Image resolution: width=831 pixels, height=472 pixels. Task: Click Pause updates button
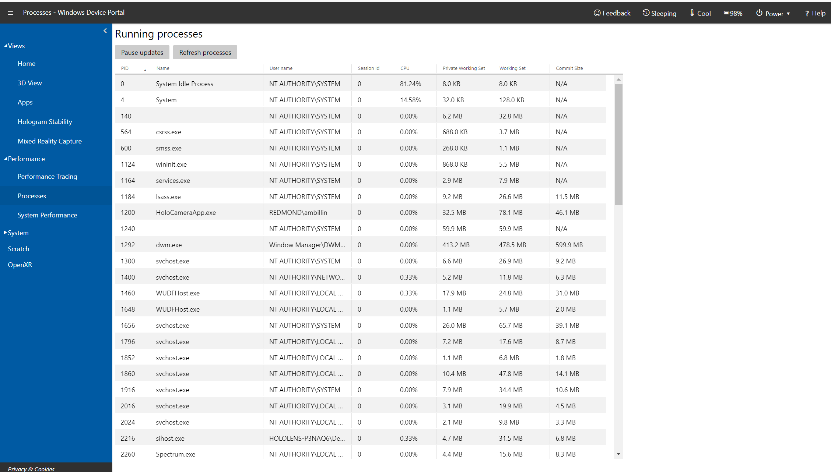tap(142, 53)
